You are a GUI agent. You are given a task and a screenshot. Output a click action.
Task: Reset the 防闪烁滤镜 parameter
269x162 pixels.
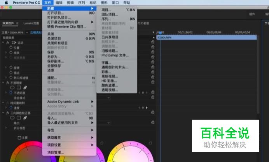tap(153, 77)
